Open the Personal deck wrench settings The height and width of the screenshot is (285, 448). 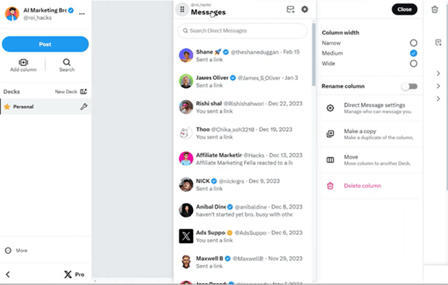83,107
